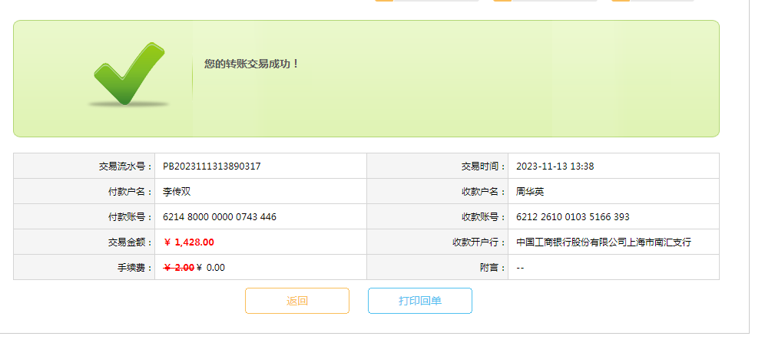Click the 返回 button
This screenshot has width=775, height=356.
297,301
